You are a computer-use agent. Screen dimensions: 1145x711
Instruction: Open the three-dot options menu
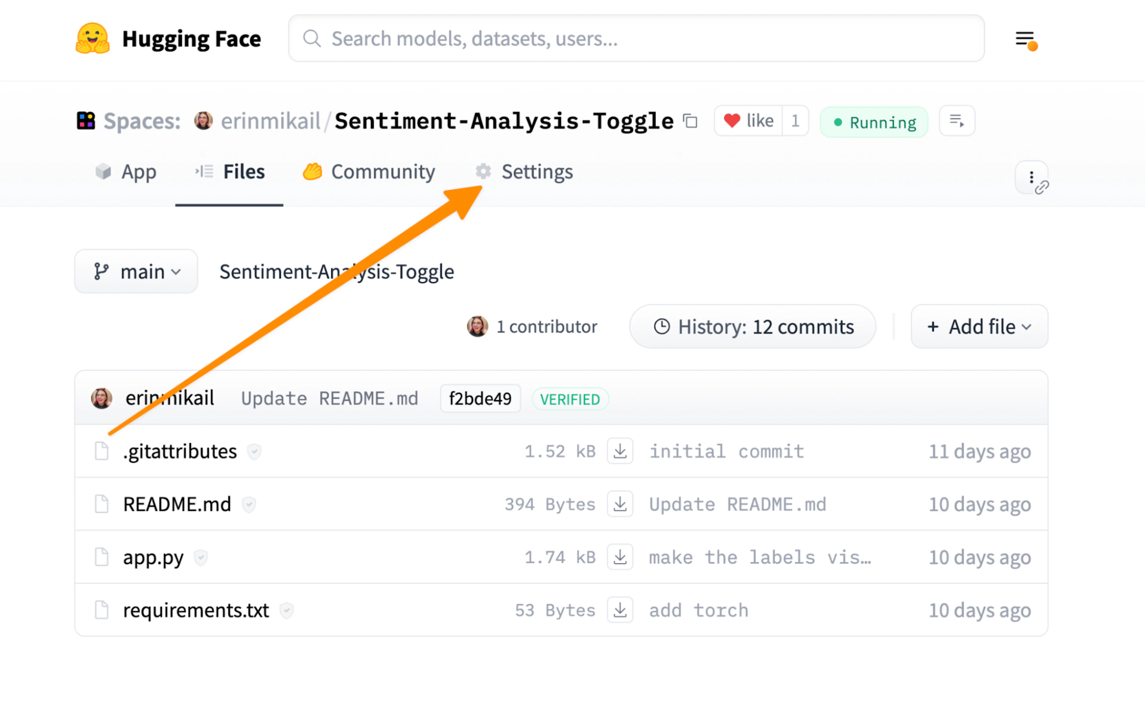pyautogui.click(x=1031, y=177)
